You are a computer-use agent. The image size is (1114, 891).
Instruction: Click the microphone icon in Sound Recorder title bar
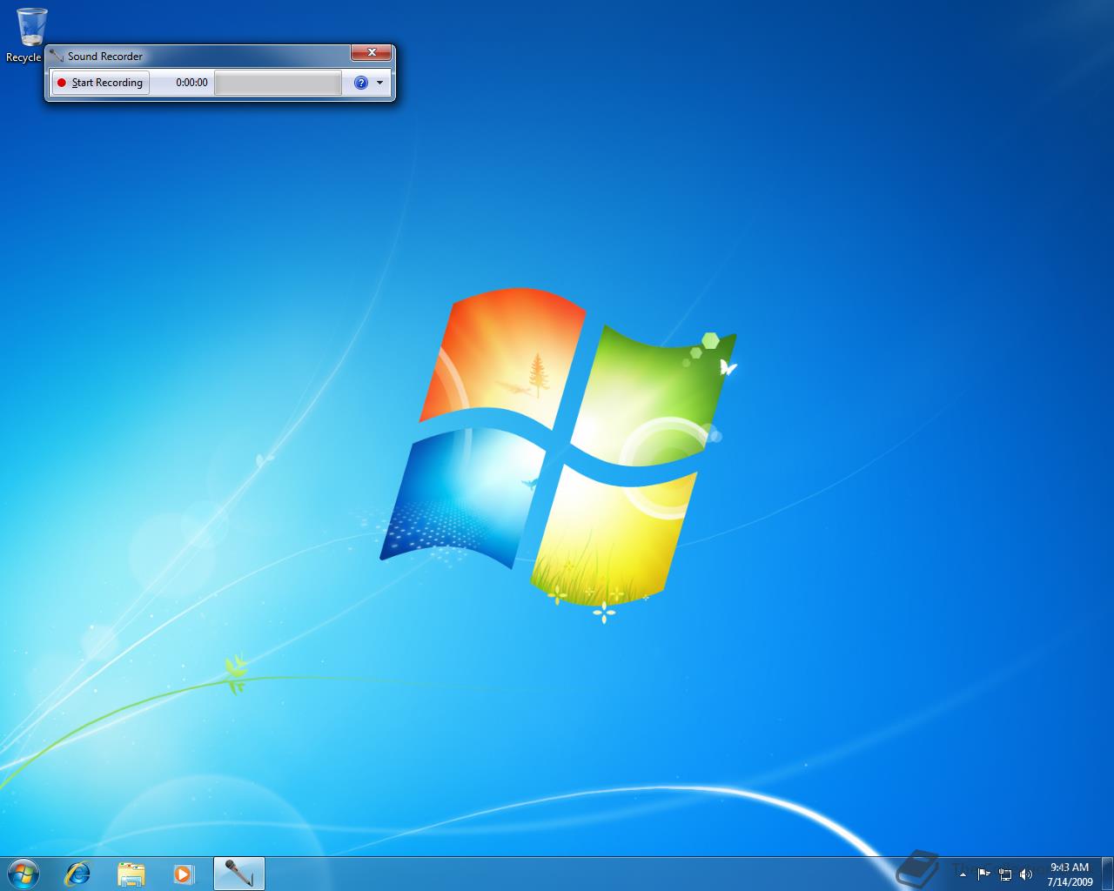point(57,56)
